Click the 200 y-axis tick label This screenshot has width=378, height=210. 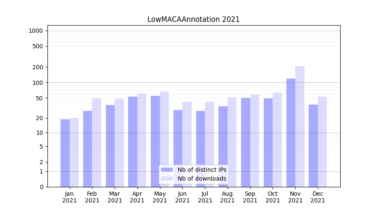[x=38, y=67]
